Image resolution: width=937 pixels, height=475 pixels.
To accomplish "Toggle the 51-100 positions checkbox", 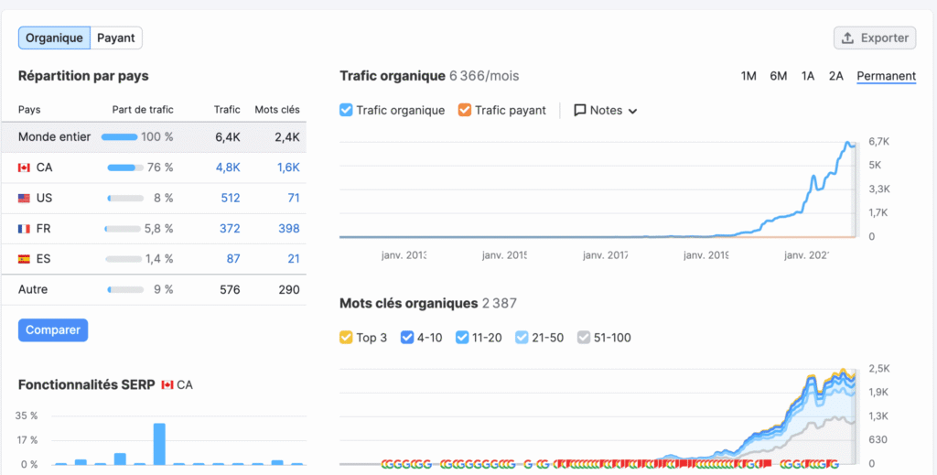I will (x=584, y=338).
